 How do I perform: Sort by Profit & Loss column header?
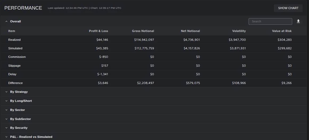(x=98, y=31)
